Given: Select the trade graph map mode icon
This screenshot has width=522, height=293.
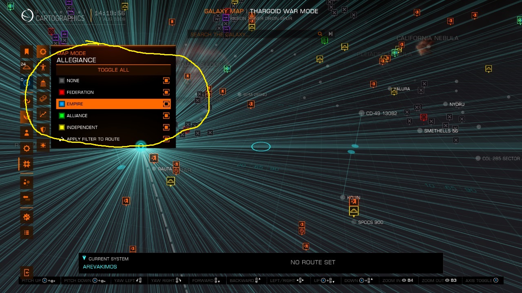Looking at the screenshot, I should pyautogui.click(x=43, y=114).
